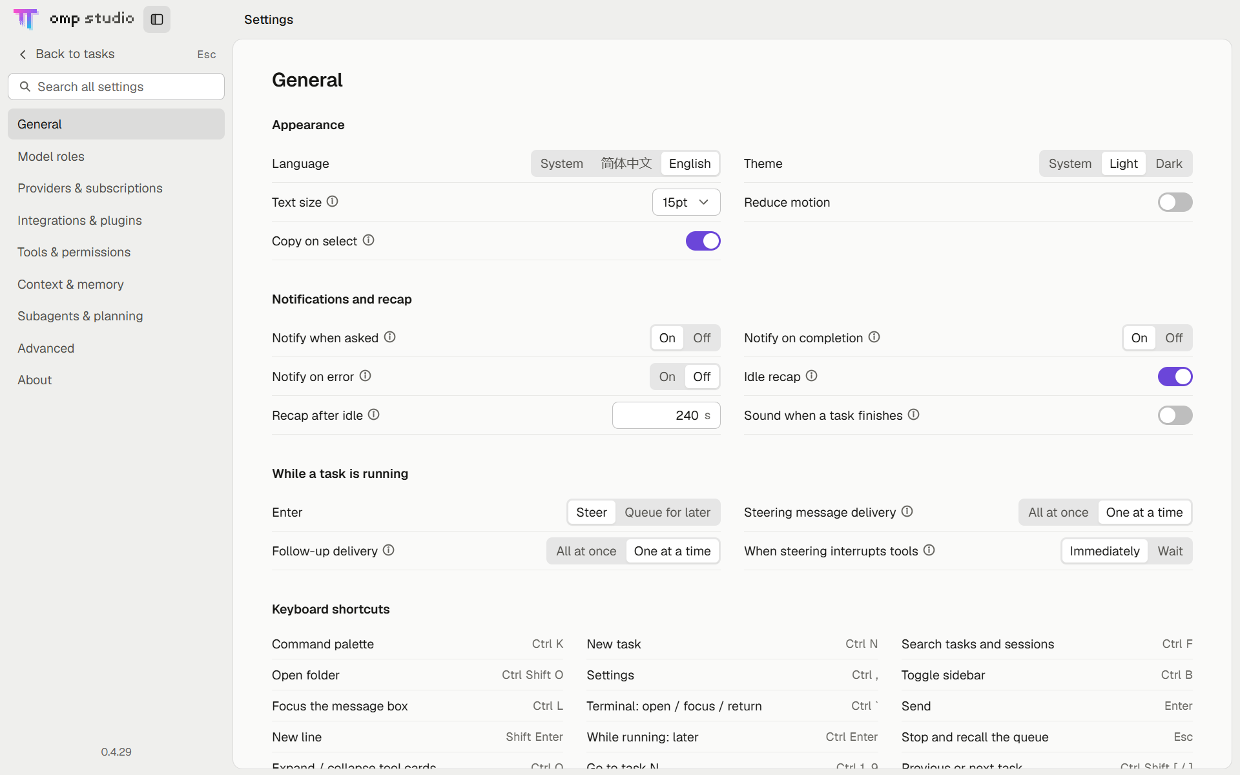
Task: Click the Back to tasks arrow
Action: 23,54
